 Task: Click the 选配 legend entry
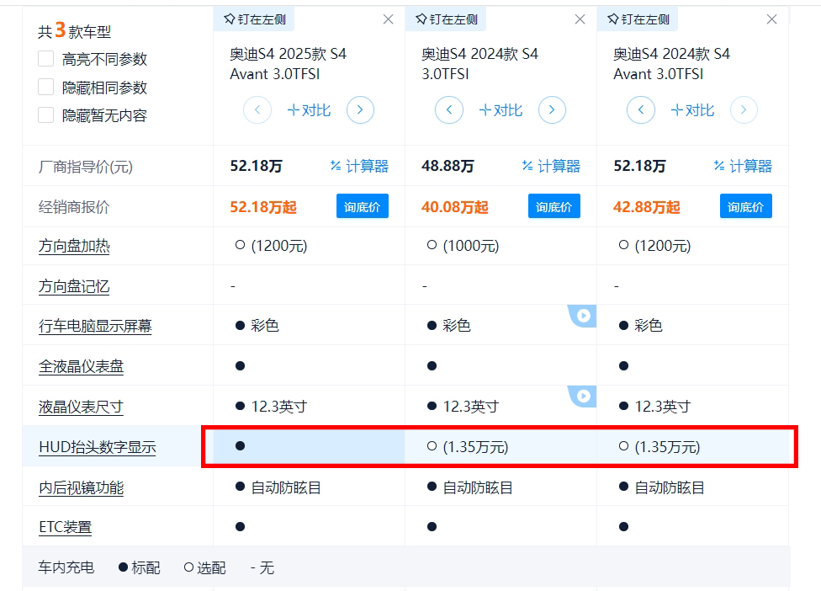pos(205,567)
